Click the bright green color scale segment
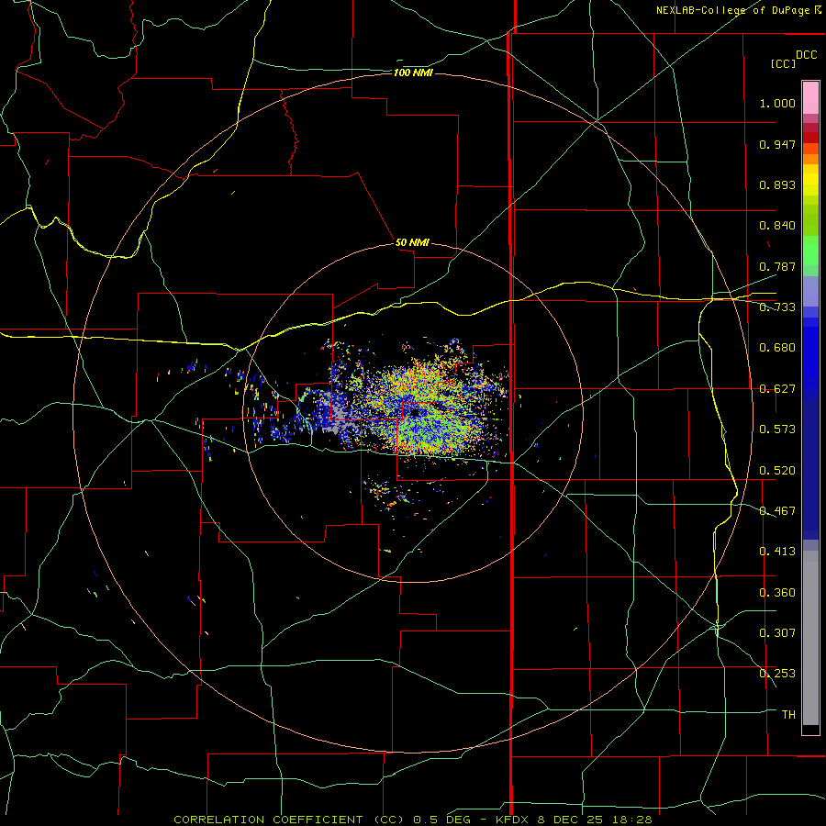Screen dimensions: 826x826 (810, 251)
